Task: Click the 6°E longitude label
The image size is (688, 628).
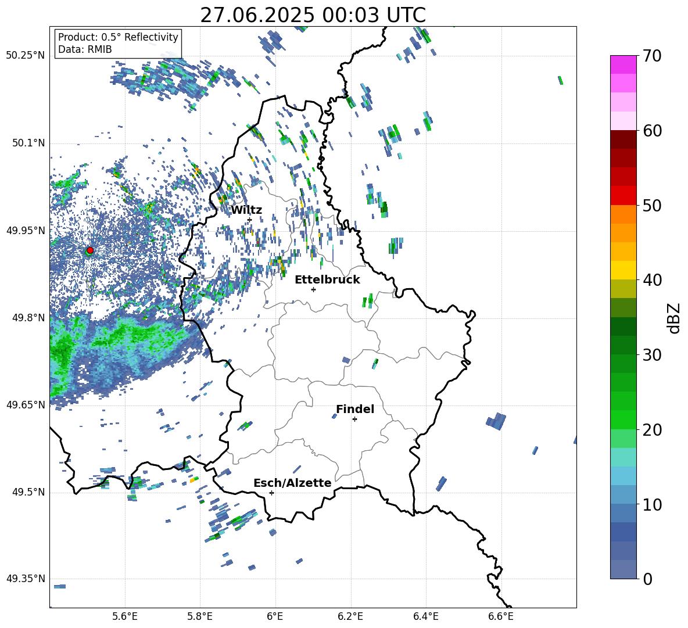Action: click(275, 616)
